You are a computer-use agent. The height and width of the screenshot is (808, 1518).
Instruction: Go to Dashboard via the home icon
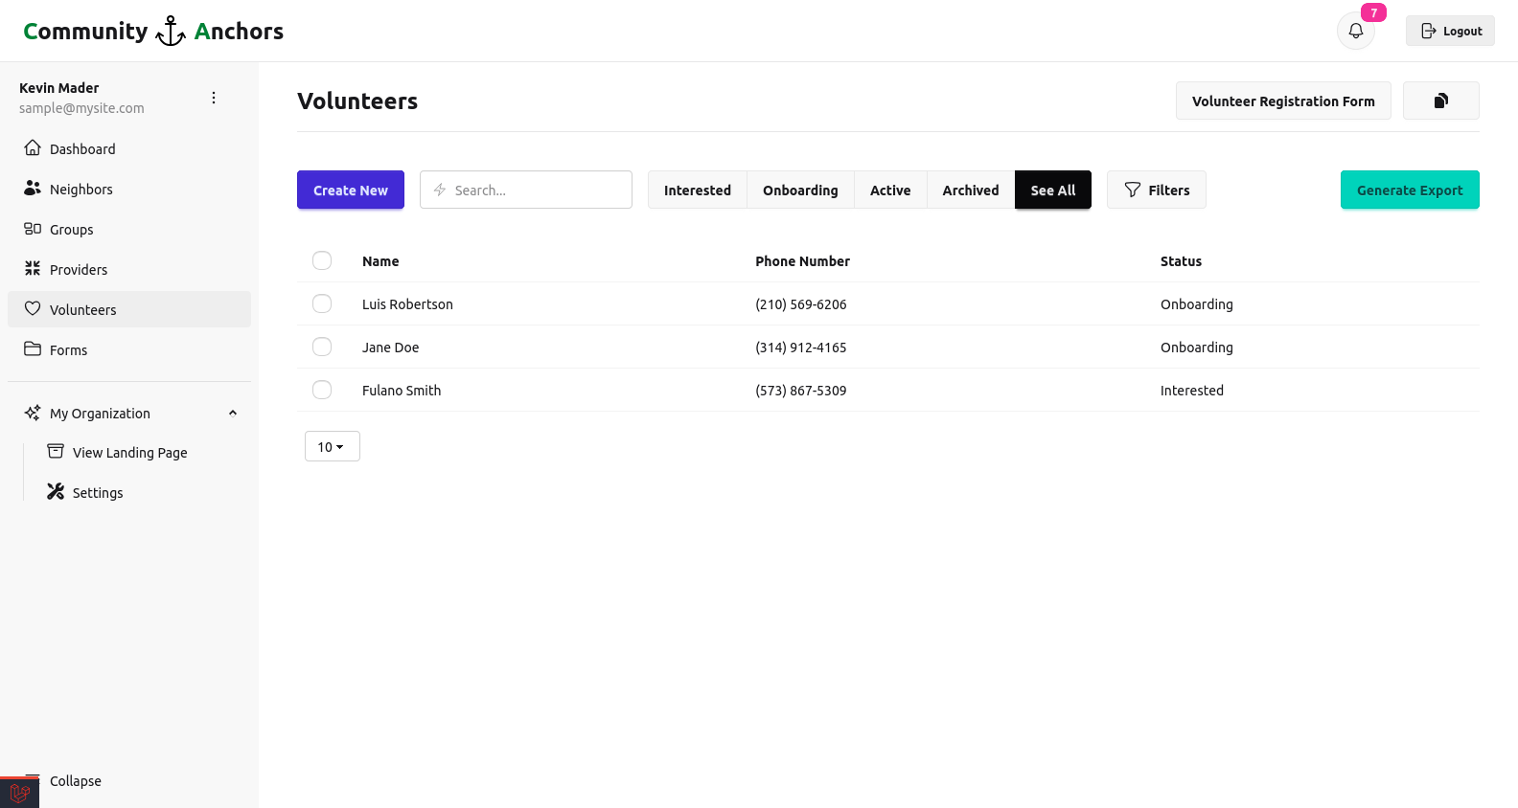[x=33, y=148]
